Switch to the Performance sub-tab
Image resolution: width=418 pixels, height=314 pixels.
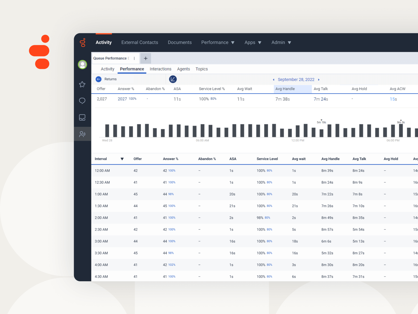pos(132,69)
